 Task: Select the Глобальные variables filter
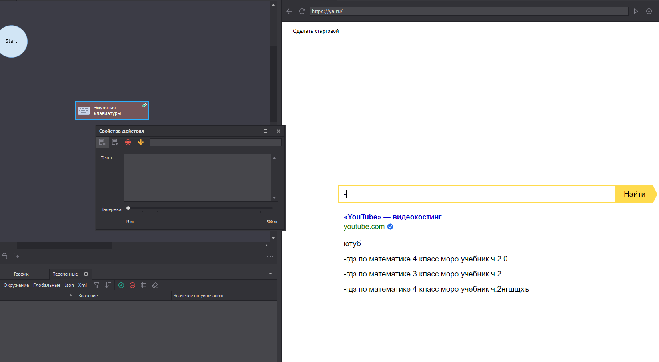pyautogui.click(x=47, y=285)
